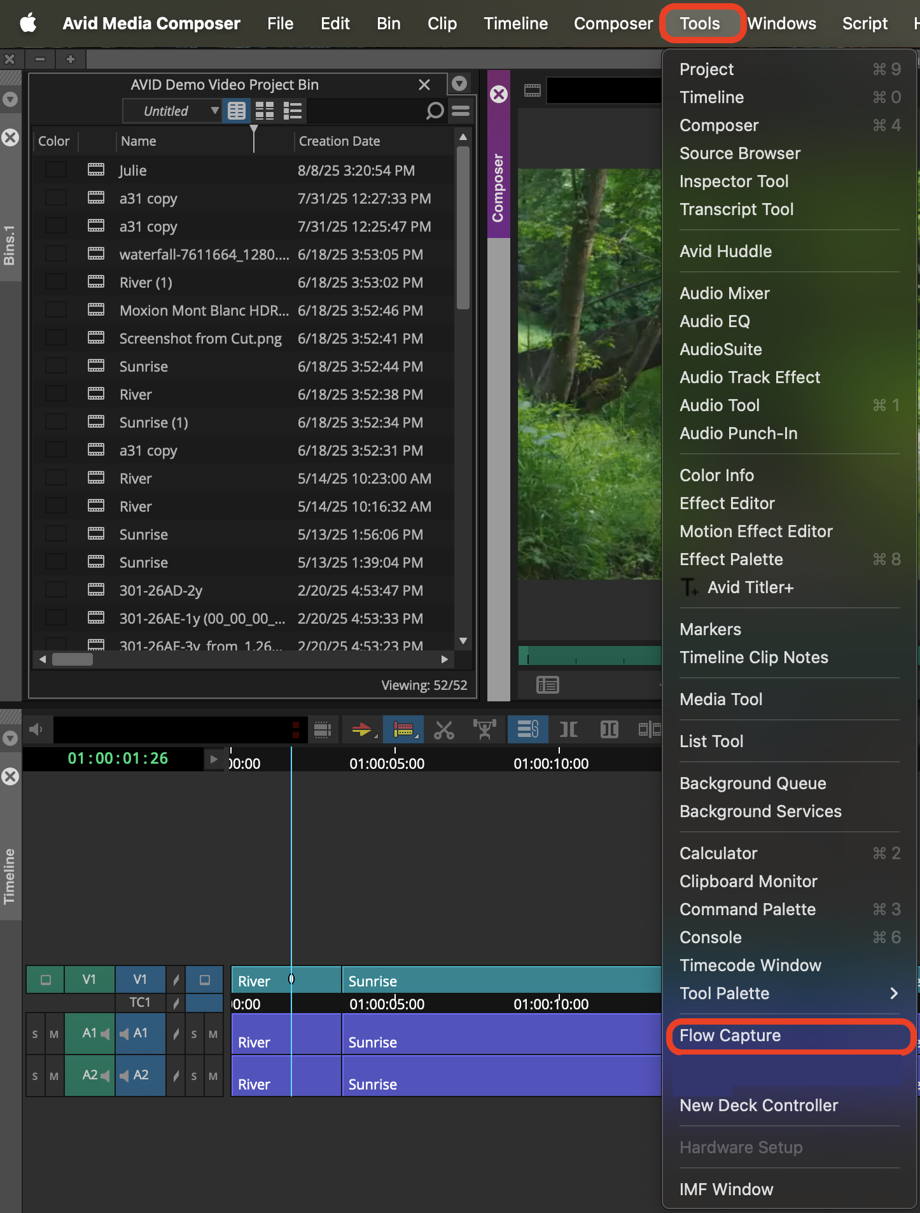The width and height of the screenshot is (920, 1213).
Task: Toggle source track A1 selector
Action: [89, 1034]
